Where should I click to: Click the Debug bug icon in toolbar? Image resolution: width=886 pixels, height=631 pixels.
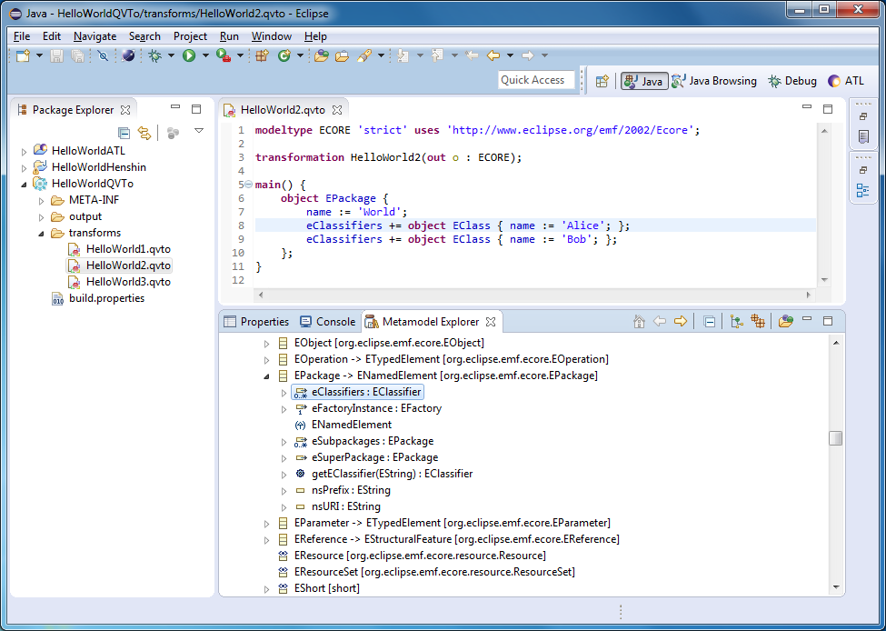[x=154, y=55]
